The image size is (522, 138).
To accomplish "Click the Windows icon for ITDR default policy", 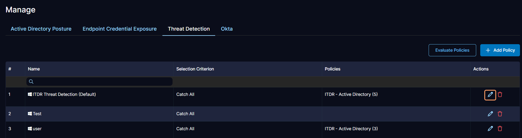I will 30,94.
